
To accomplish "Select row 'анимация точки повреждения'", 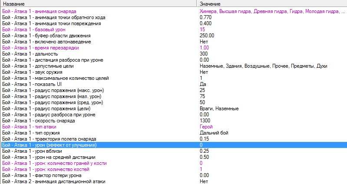I will coord(174,23).
